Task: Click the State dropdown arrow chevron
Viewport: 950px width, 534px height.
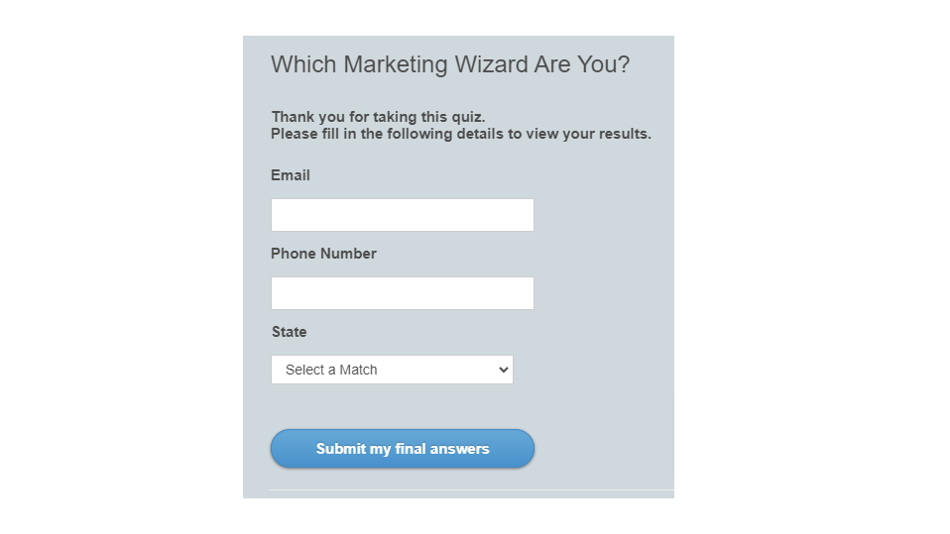Action: pyautogui.click(x=504, y=370)
